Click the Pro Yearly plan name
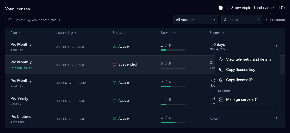The height and width of the screenshot is (133, 290). 20,98
